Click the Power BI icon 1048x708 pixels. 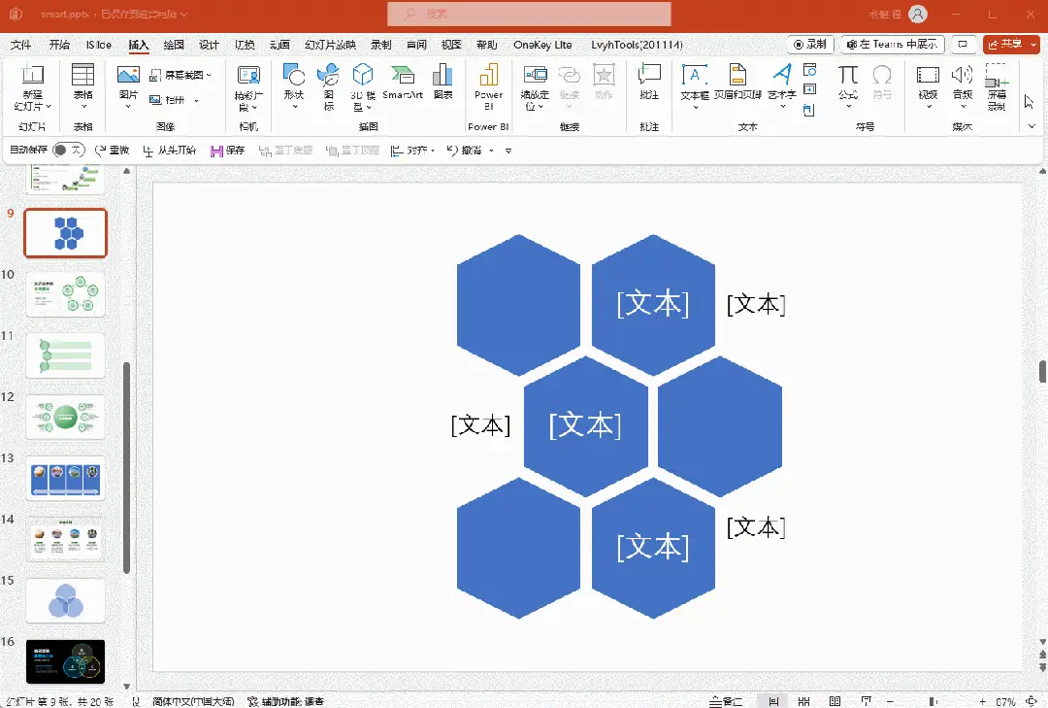click(x=488, y=82)
